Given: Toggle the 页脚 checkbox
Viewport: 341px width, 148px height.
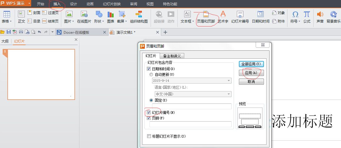Looking at the screenshot, I should click(x=149, y=118).
